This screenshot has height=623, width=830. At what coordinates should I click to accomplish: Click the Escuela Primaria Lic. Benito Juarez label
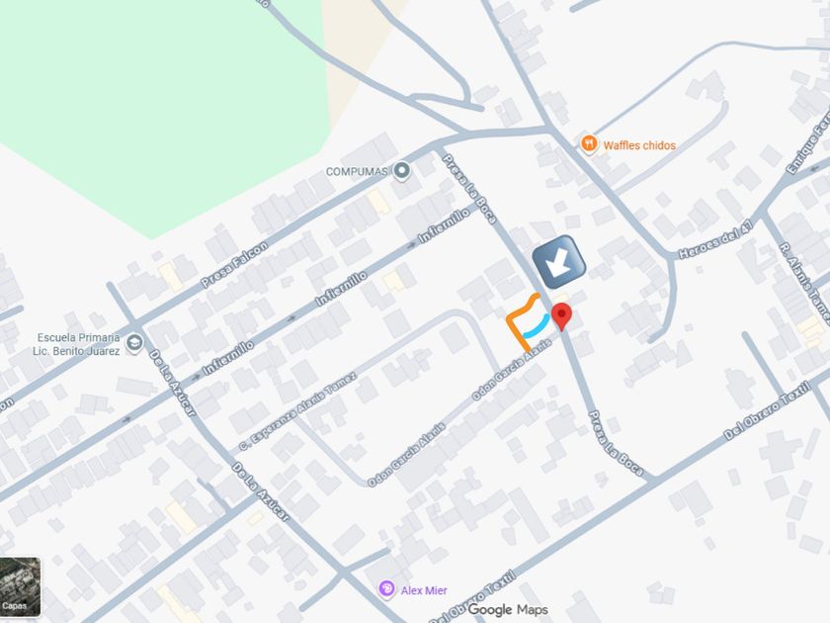click(x=78, y=344)
